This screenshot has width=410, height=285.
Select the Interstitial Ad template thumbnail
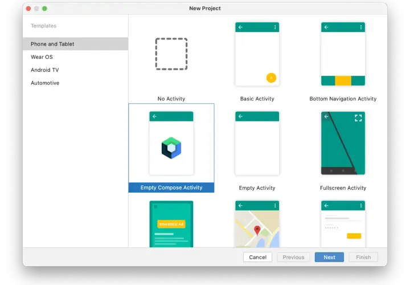[x=171, y=224]
